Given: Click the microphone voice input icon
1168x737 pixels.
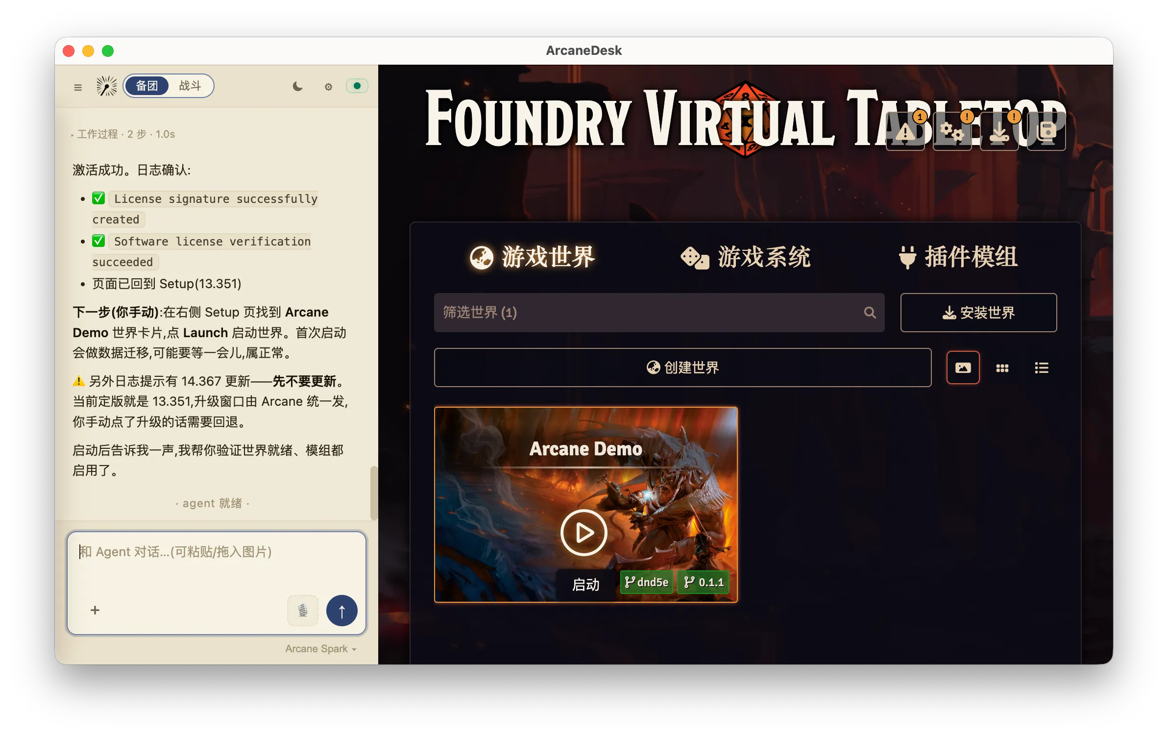Looking at the screenshot, I should [303, 610].
